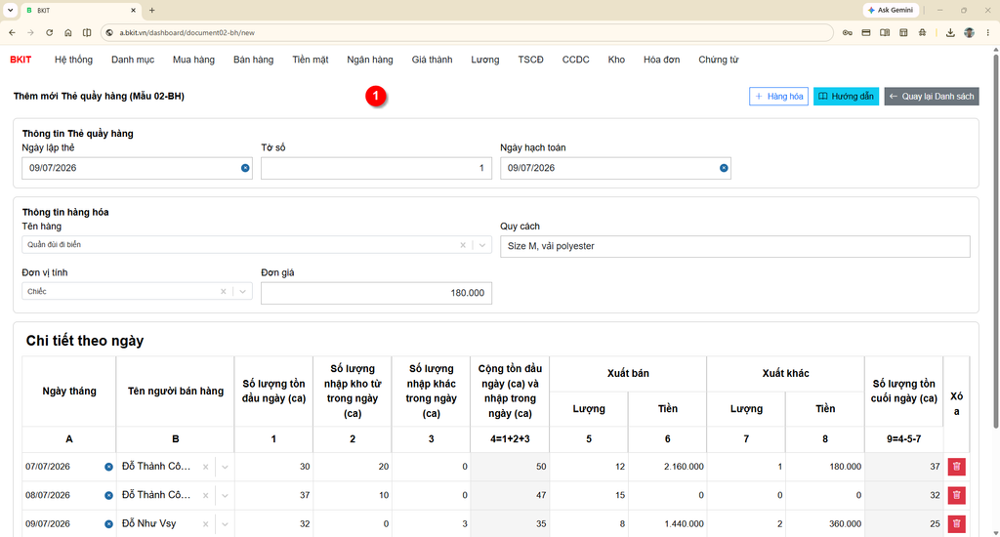Screen dimensions: 1000x537
Task: Delete the 09/07/2026 row with trash icon
Action: [x=956, y=524]
